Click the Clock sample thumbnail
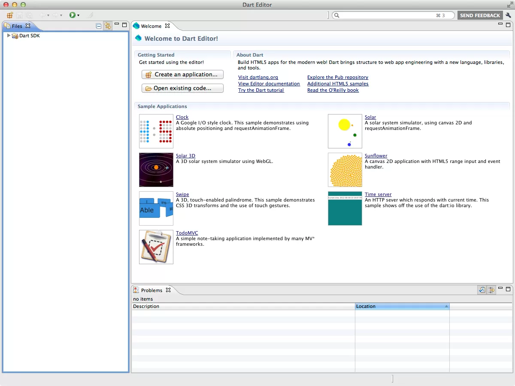The height and width of the screenshot is (386, 515). coord(156,131)
